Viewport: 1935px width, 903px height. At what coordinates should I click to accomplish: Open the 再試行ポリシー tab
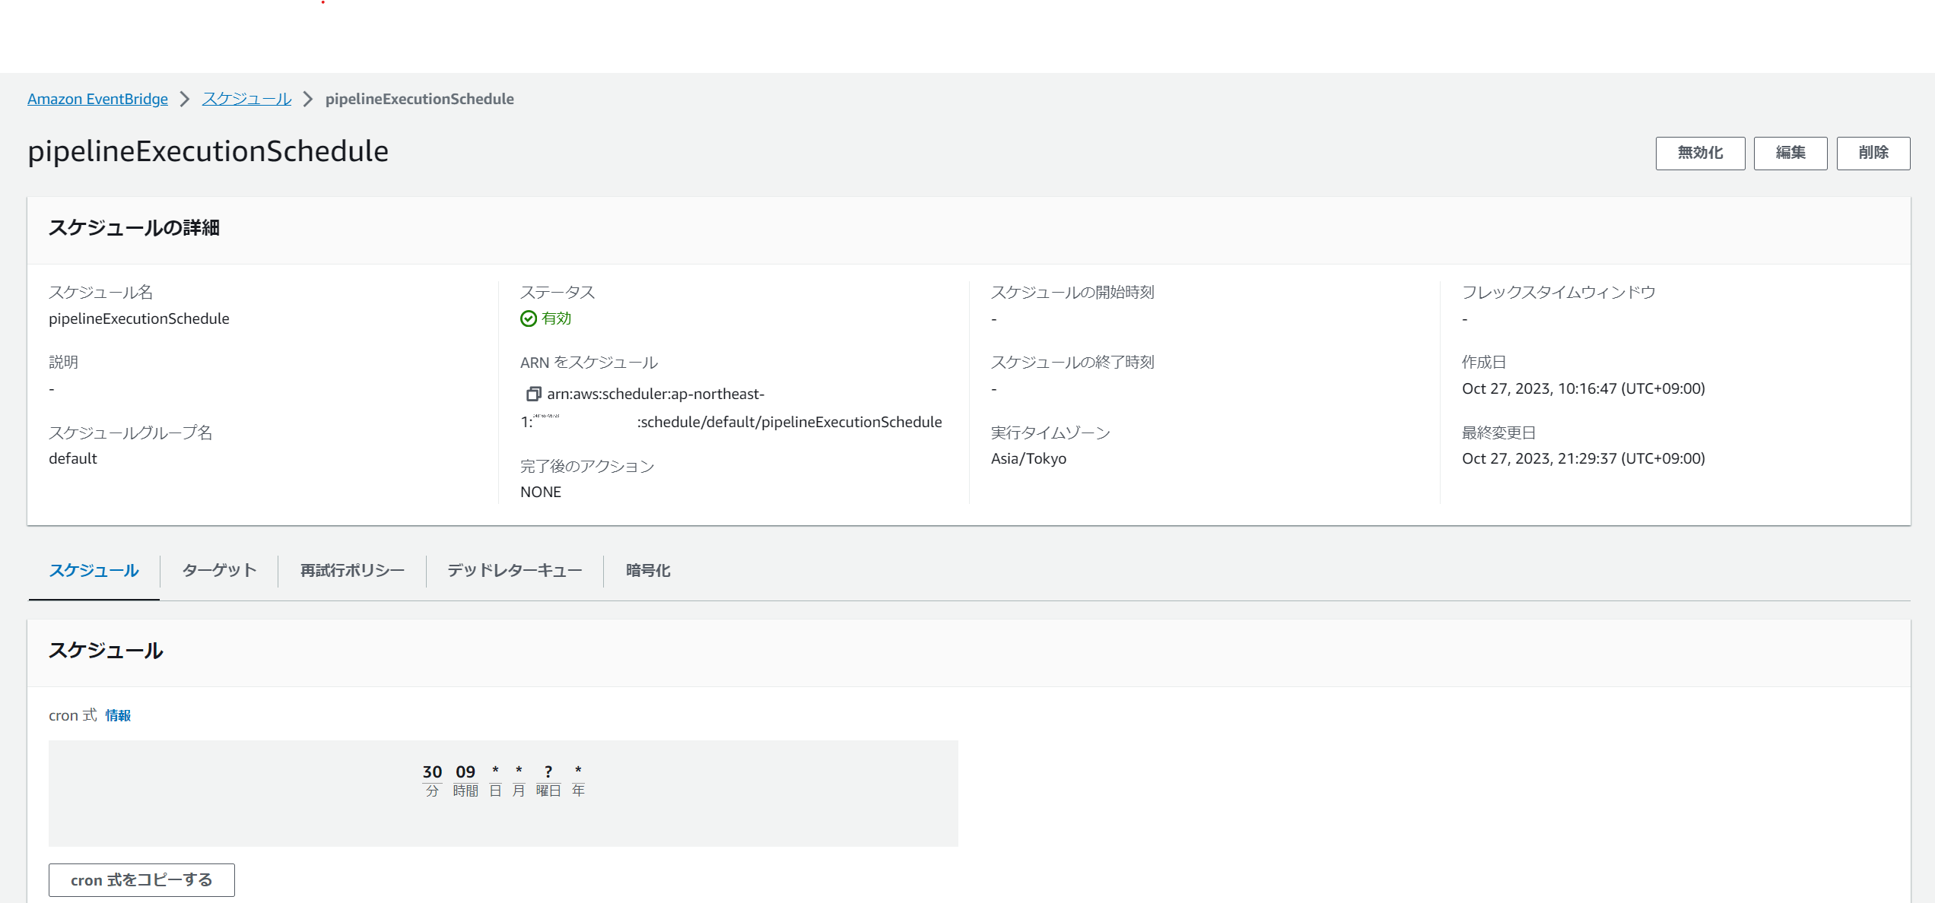click(352, 571)
